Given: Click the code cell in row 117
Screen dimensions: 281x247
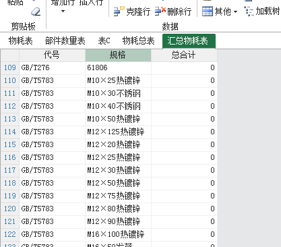Looking at the screenshot, I should click(x=52, y=170).
